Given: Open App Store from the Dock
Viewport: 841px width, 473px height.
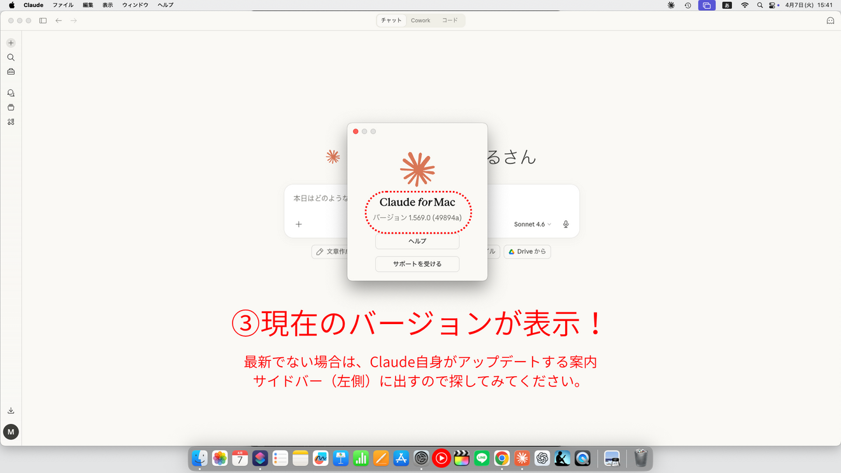Looking at the screenshot, I should [401, 458].
